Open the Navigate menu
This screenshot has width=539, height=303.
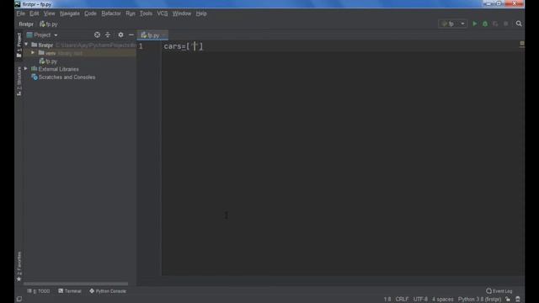tap(70, 13)
